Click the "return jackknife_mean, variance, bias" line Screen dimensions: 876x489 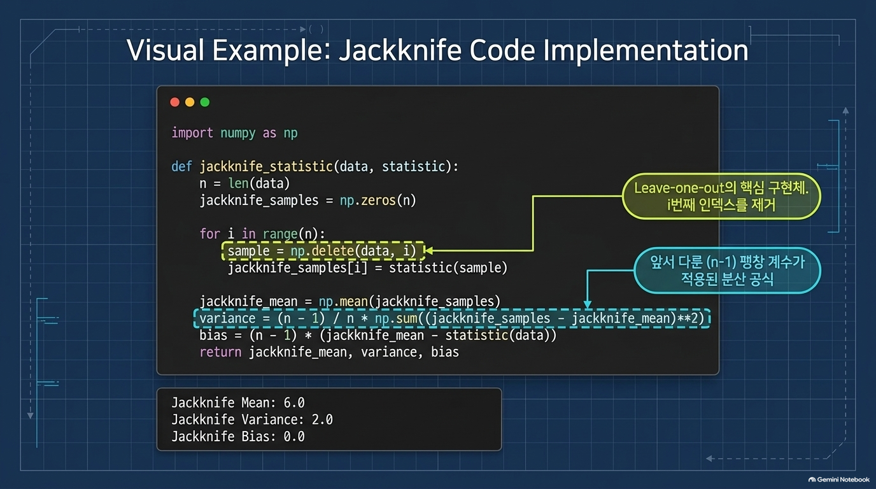pos(329,352)
